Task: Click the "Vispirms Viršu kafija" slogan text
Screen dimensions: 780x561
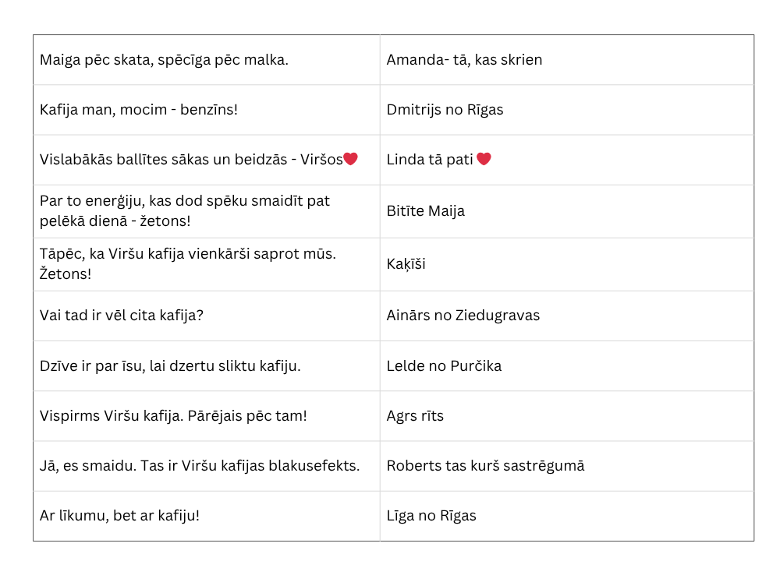Action: click(173, 416)
